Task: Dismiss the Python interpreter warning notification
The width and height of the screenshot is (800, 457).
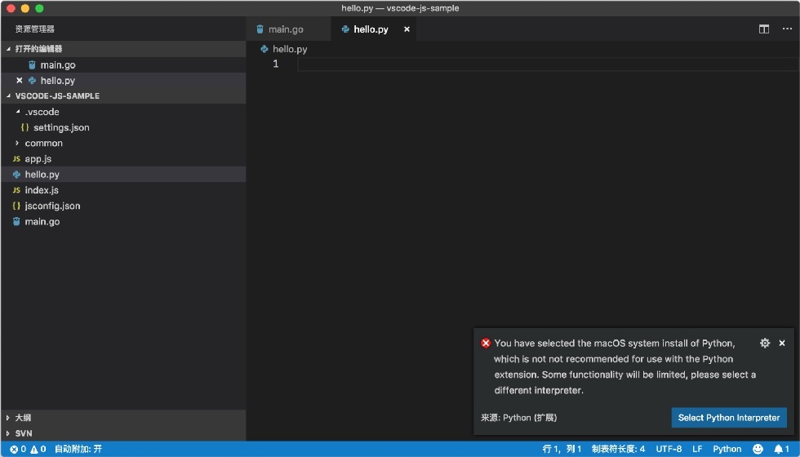Action: click(x=782, y=344)
